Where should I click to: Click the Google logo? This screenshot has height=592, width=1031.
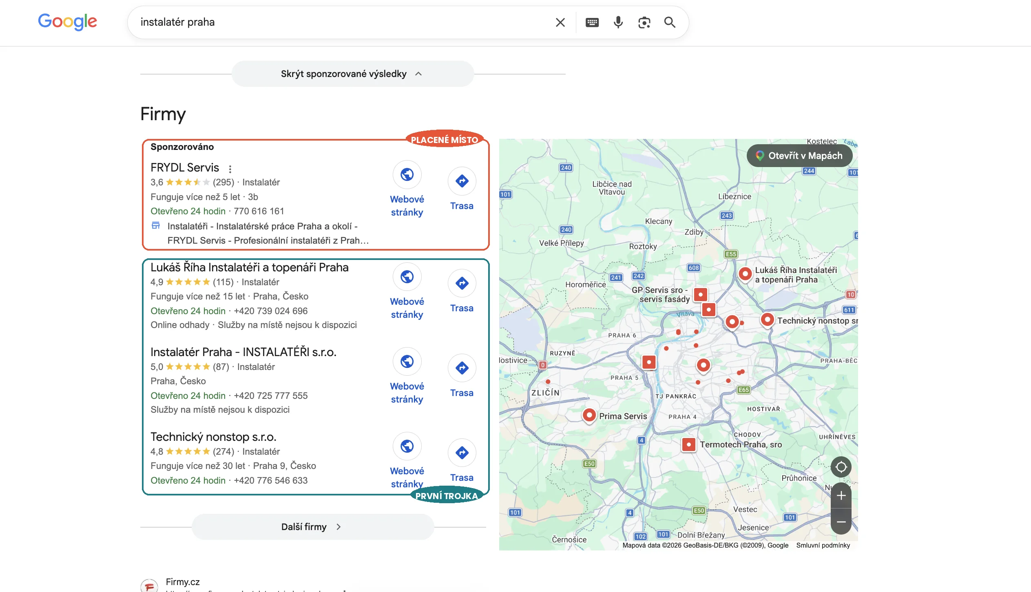(x=67, y=22)
